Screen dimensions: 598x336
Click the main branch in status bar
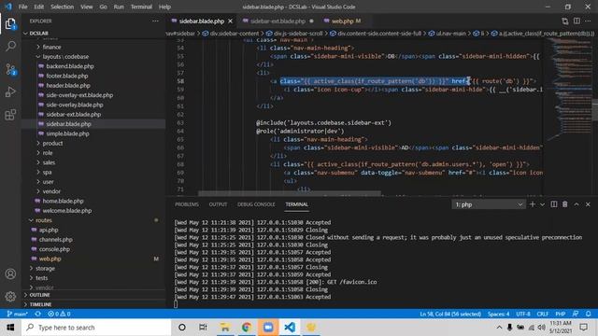point(17,314)
